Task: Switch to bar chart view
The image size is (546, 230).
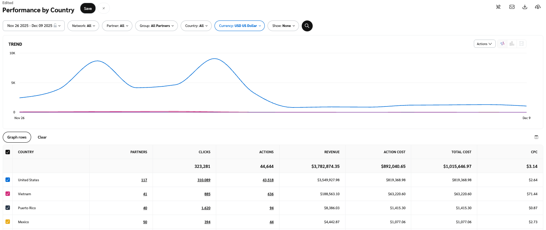Action: 512,44
